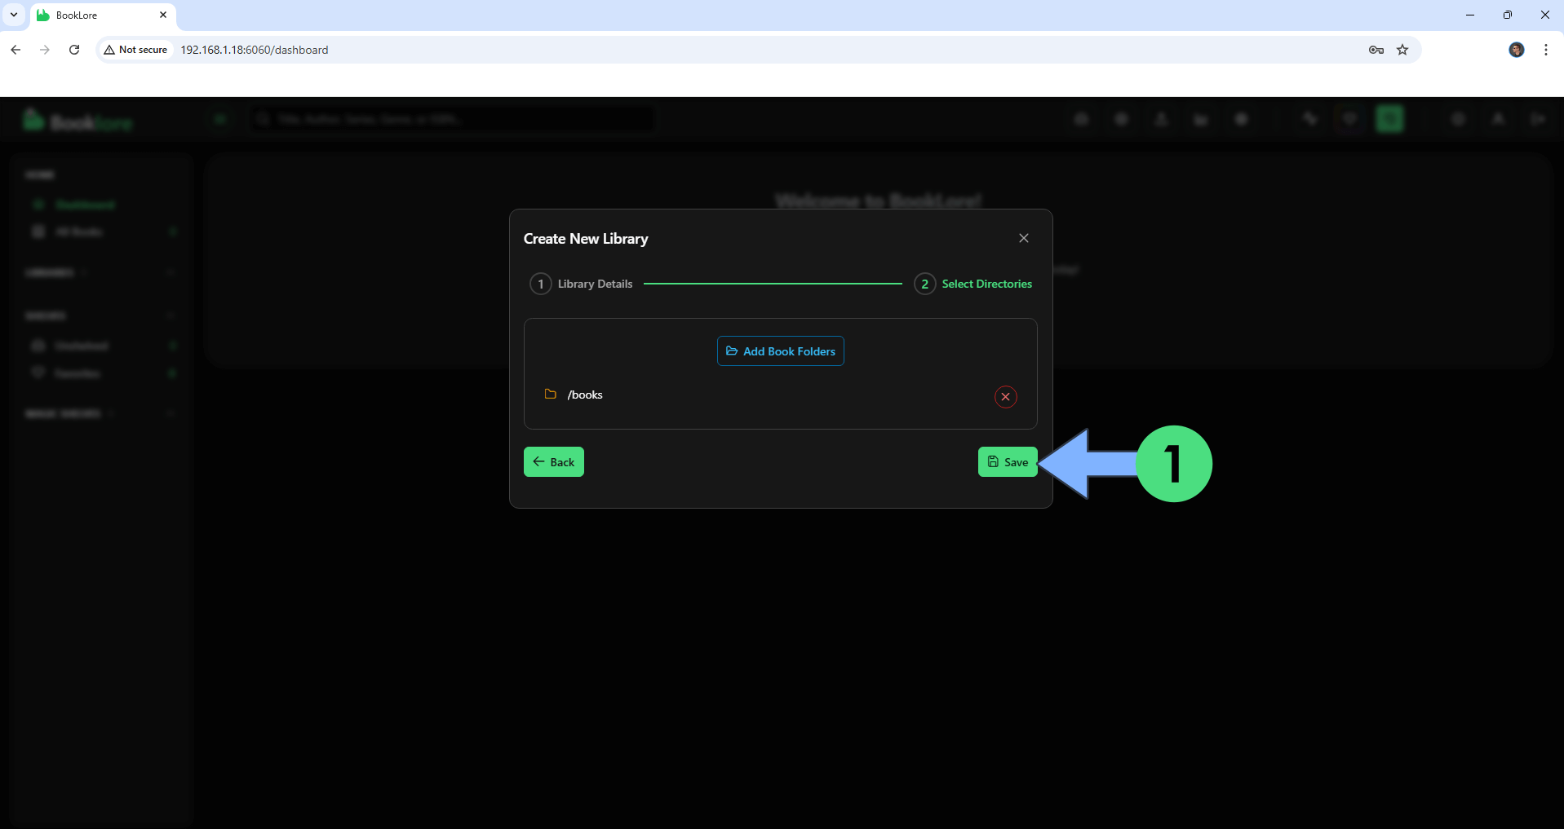Remove the /books folder with red X
The height and width of the screenshot is (829, 1564).
point(1005,397)
